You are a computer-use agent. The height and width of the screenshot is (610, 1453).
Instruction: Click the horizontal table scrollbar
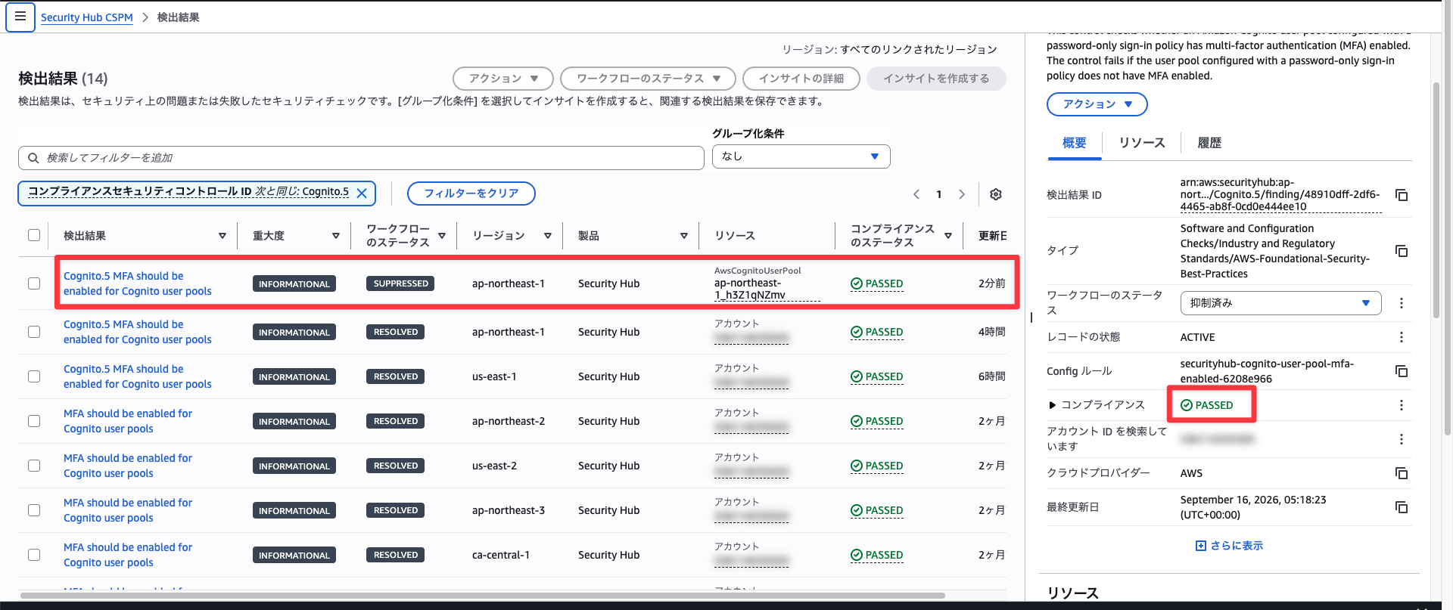[482, 596]
